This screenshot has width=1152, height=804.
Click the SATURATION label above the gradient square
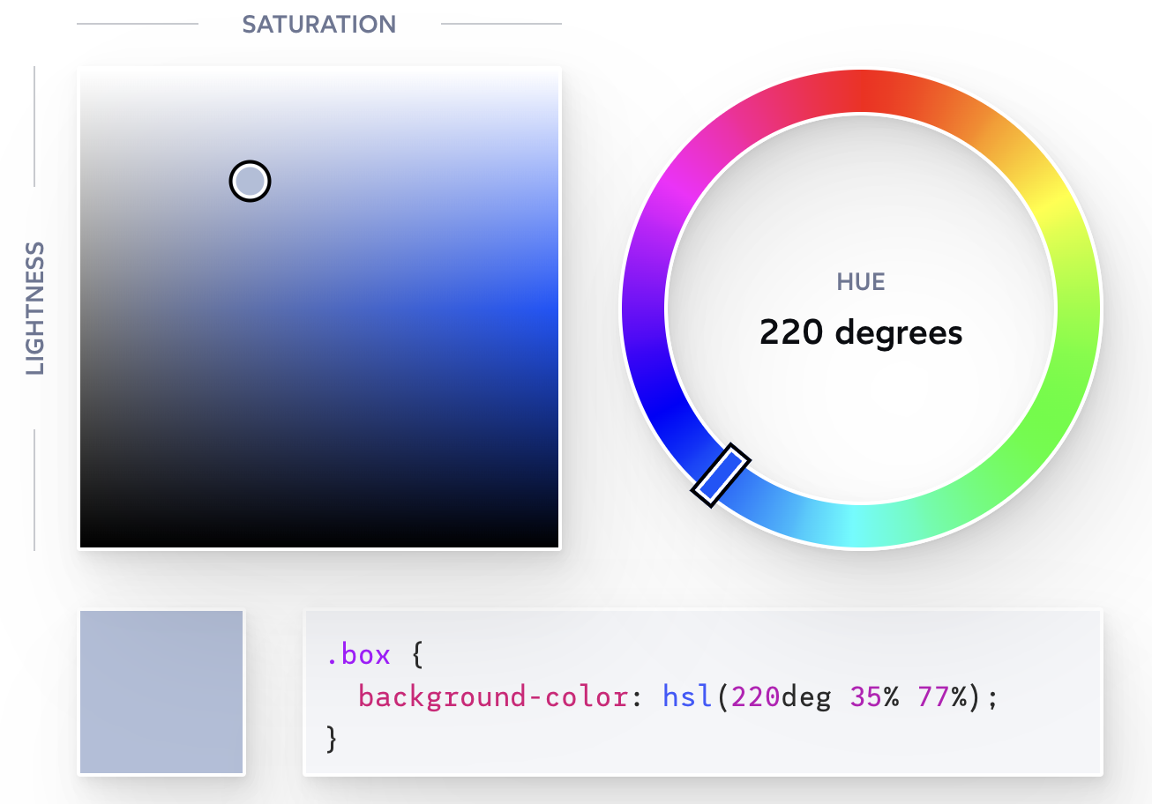(319, 24)
